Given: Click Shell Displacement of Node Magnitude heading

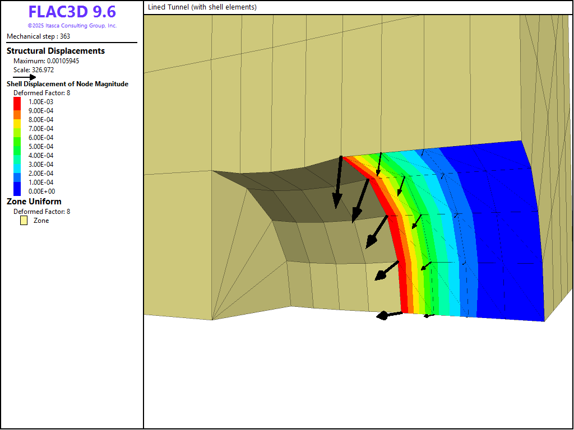Looking at the screenshot, I should 67,84.
